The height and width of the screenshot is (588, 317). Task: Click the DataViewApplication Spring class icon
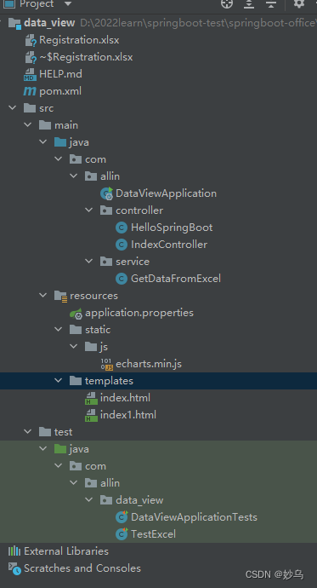pyautogui.click(x=106, y=193)
